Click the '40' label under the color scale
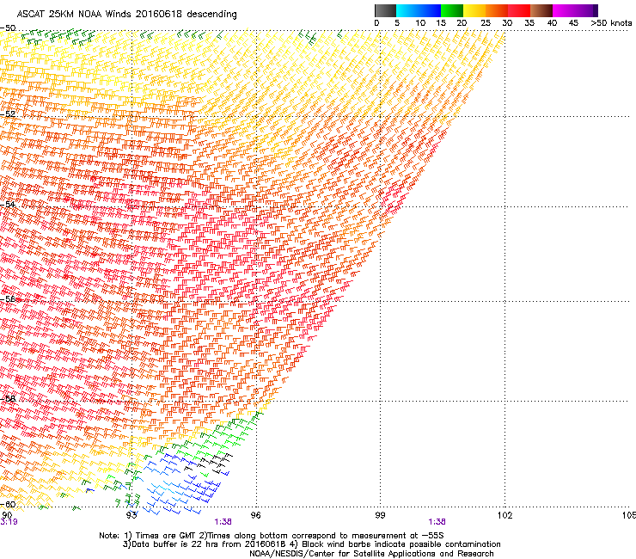 (x=552, y=23)
